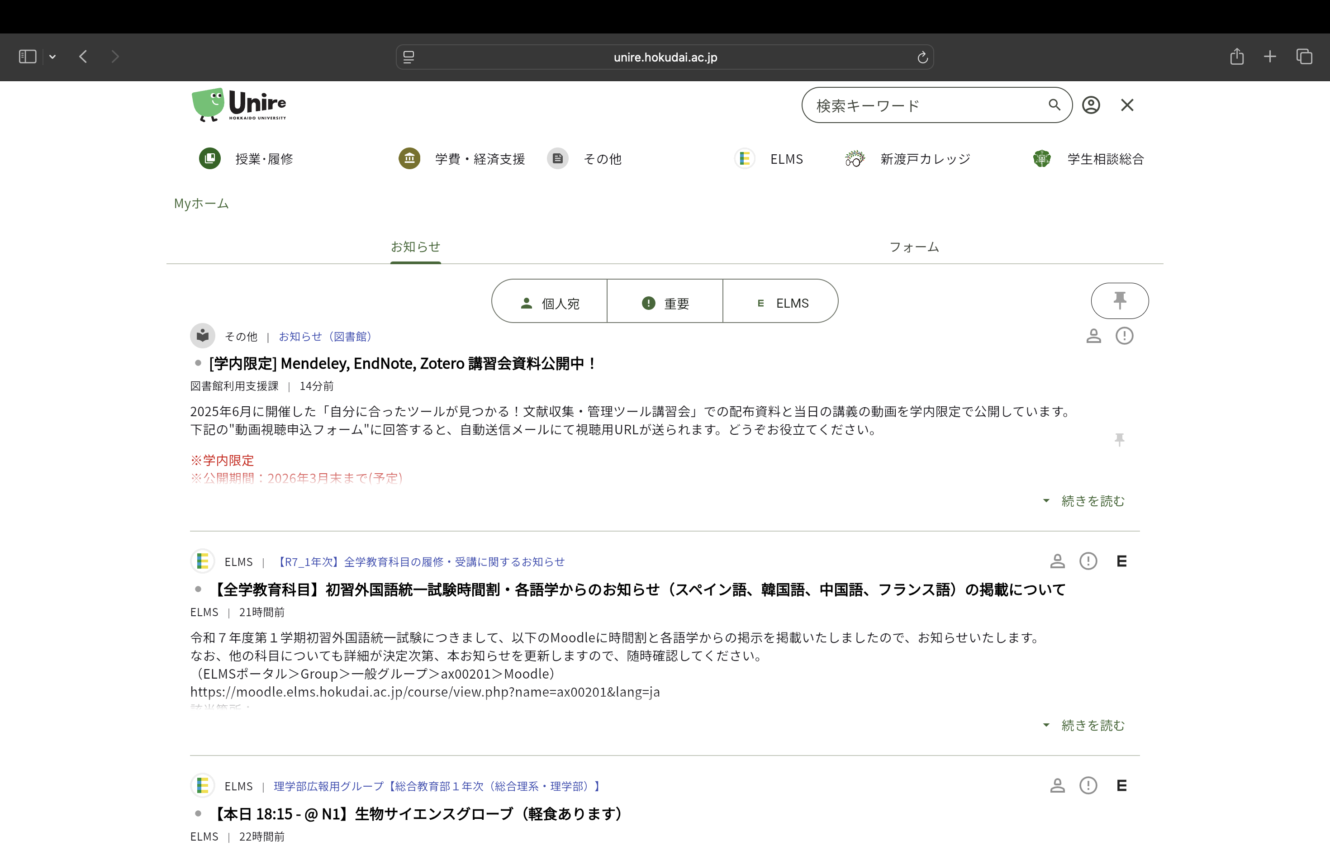
Task: Click exclamation icon on 生物サイエンスグローブ notice
Action: coord(1088,786)
